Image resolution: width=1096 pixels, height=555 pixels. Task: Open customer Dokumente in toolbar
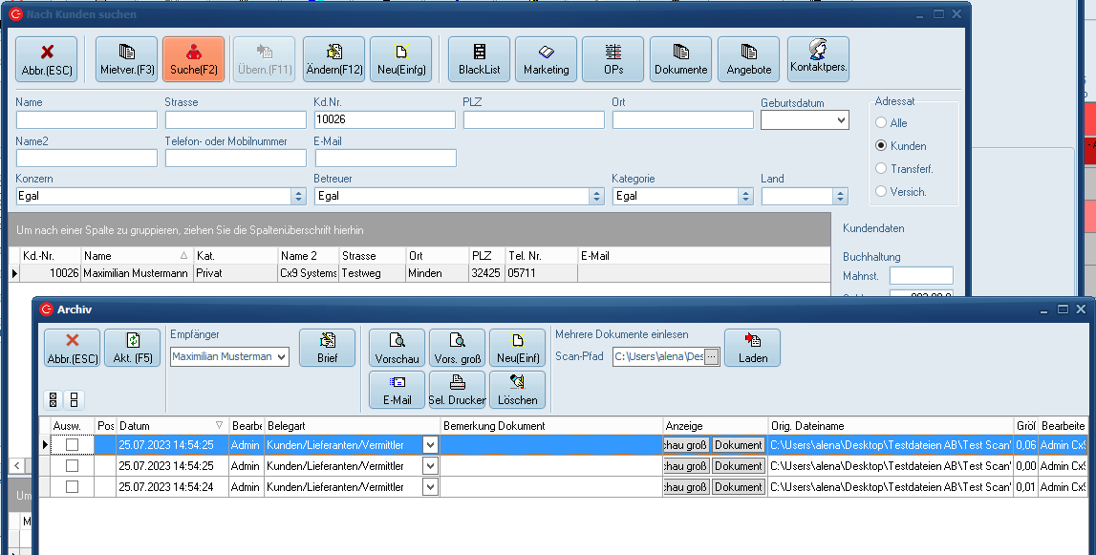680,59
